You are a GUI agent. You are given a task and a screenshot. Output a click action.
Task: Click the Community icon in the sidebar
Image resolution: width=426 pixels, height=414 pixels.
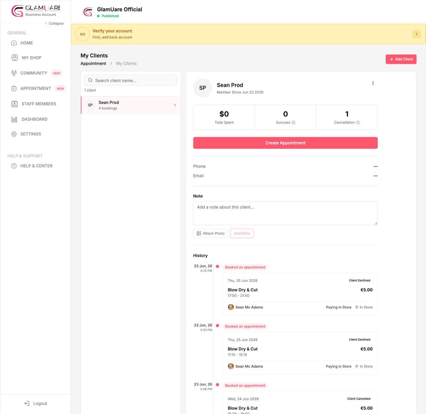(x=14, y=73)
